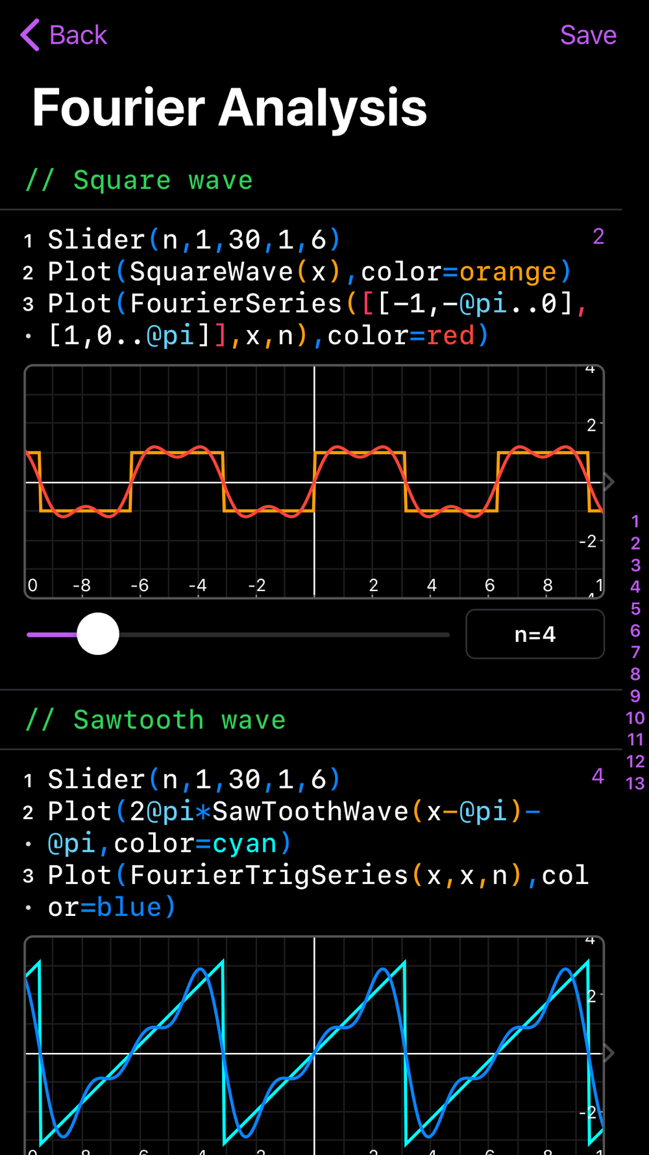
Task: Expand the square wave plot side arrow
Action: [x=609, y=482]
